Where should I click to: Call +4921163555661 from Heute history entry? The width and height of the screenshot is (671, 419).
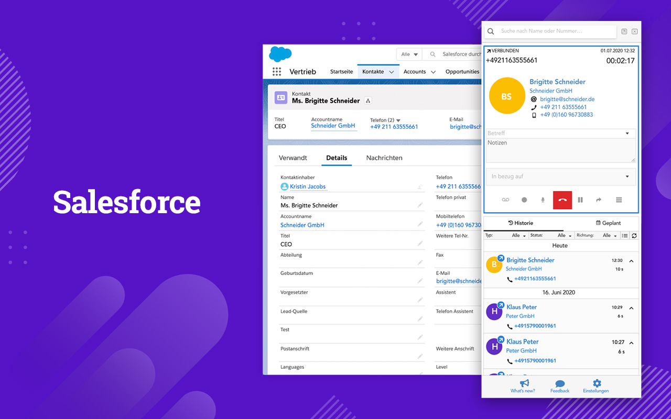(535, 279)
